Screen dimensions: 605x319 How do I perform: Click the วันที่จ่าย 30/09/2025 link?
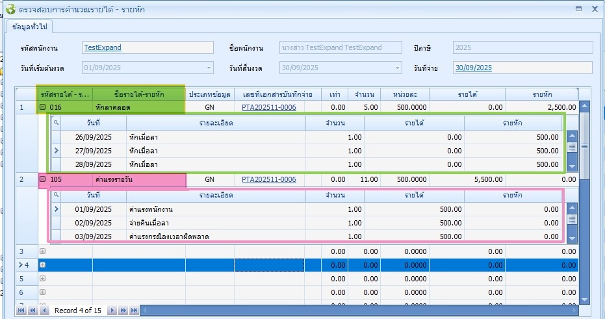[x=473, y=68]
